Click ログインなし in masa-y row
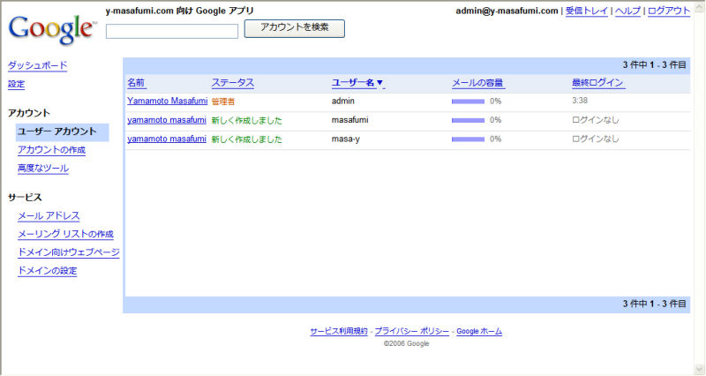 pos(595,139)
